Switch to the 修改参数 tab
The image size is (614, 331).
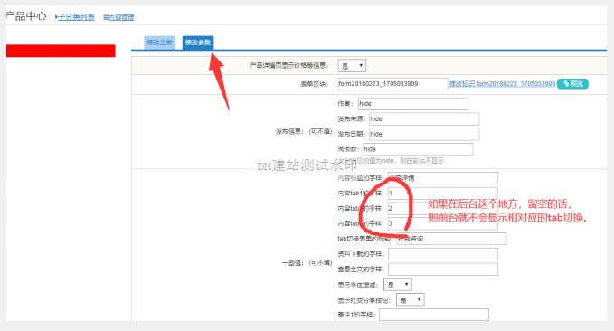coord(198,43)
